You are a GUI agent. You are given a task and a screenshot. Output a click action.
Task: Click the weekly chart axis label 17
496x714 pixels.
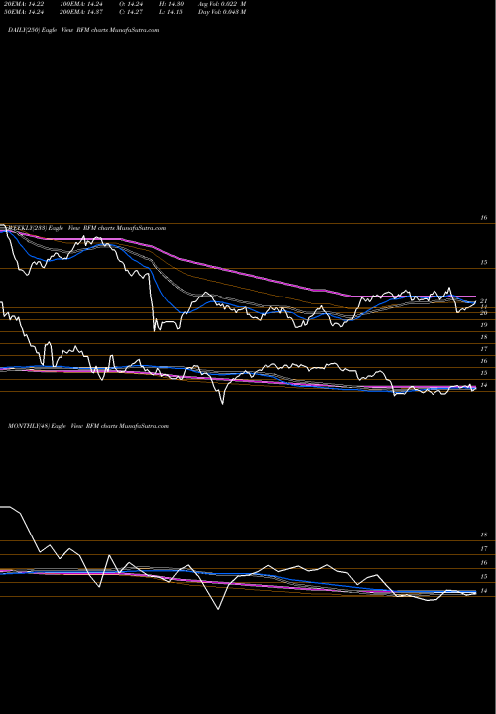coord(484,349)
